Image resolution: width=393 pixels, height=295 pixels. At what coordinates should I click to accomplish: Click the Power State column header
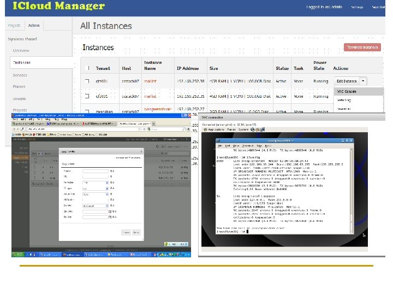(320, 65)
